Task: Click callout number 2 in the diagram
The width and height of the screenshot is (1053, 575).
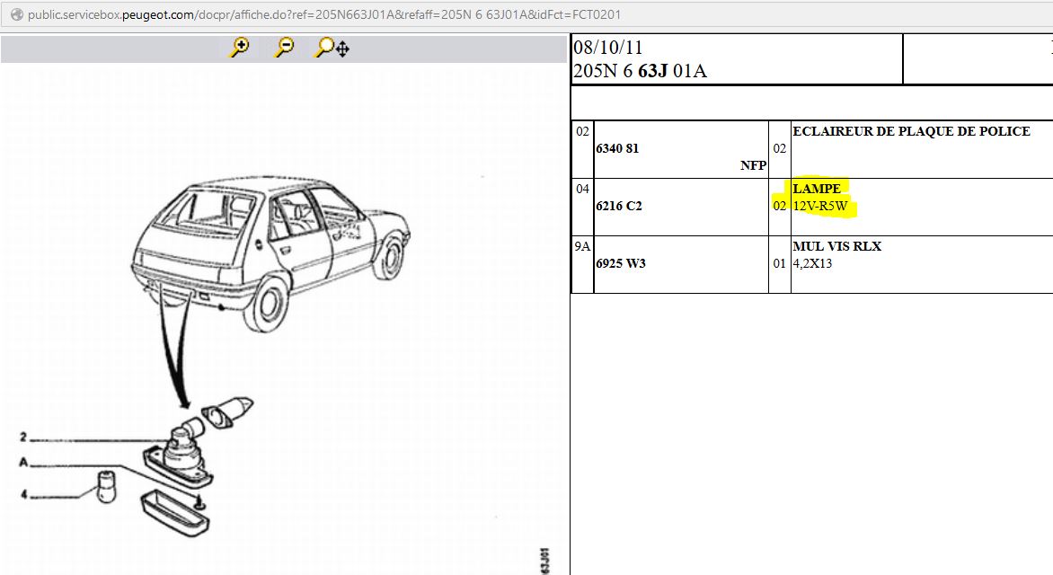Action: click(x=23, y=438)
